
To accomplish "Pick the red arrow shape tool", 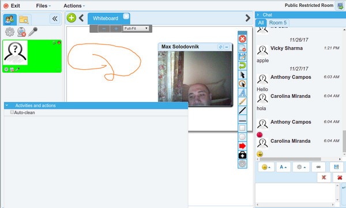I will point(242,146).
